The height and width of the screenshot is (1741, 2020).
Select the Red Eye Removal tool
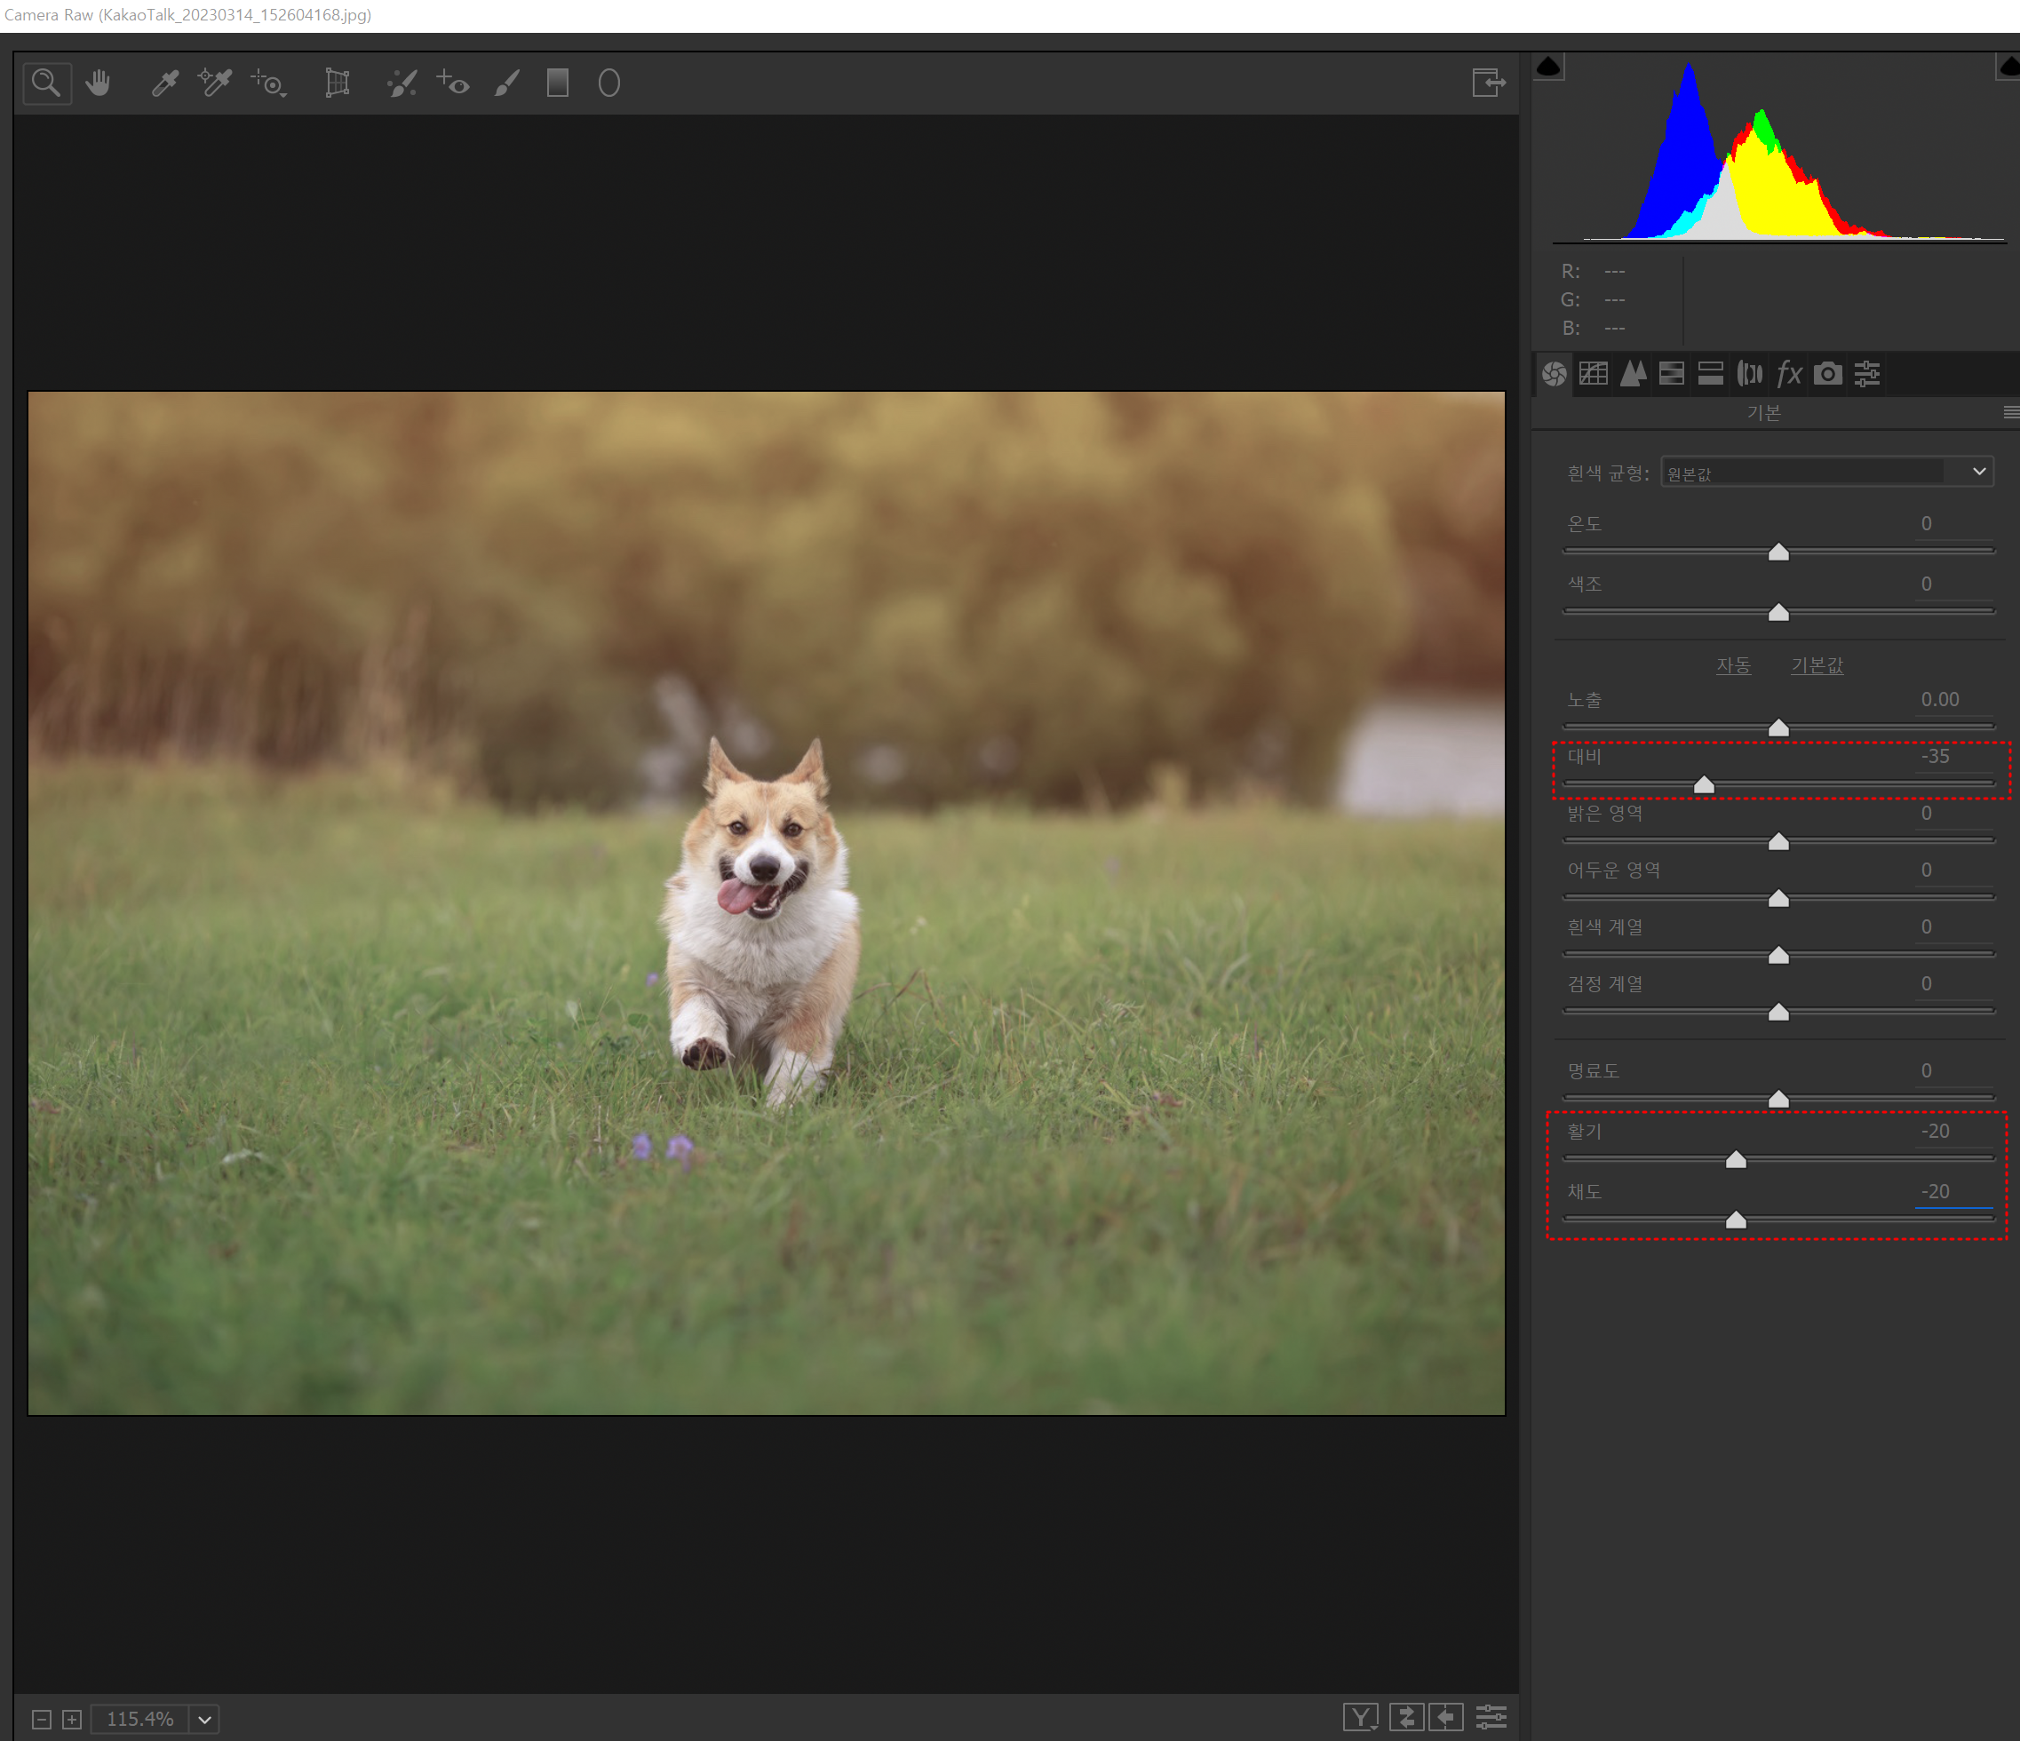(452, 83)
